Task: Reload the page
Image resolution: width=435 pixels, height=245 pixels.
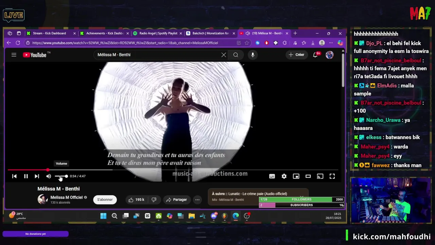Action: [18, 43]
